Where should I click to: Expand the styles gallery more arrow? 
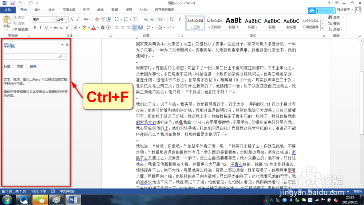pos(322,28)
